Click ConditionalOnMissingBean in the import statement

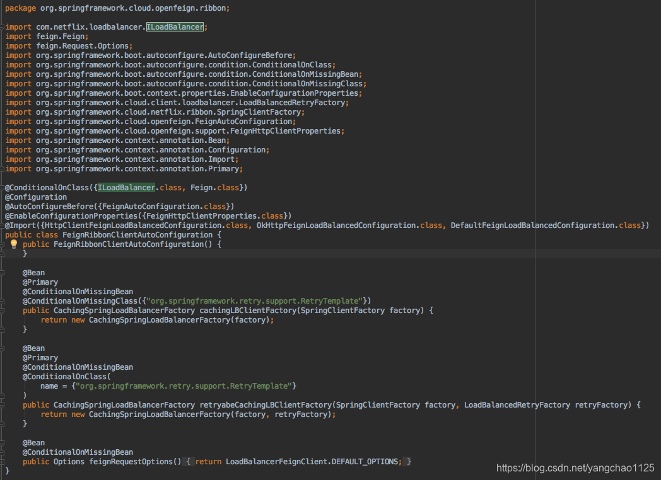coord(305,74)
